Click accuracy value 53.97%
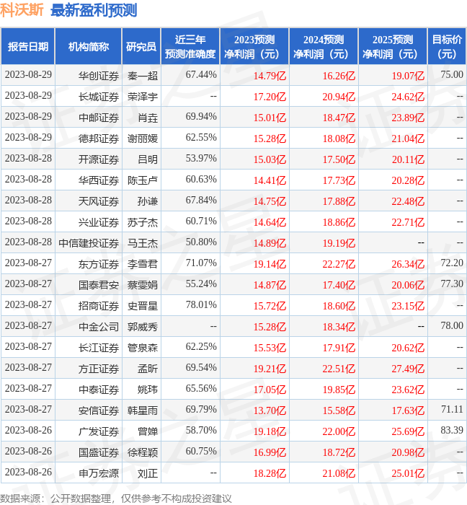This screenshot has height=505, width=467. coord(201,158)
